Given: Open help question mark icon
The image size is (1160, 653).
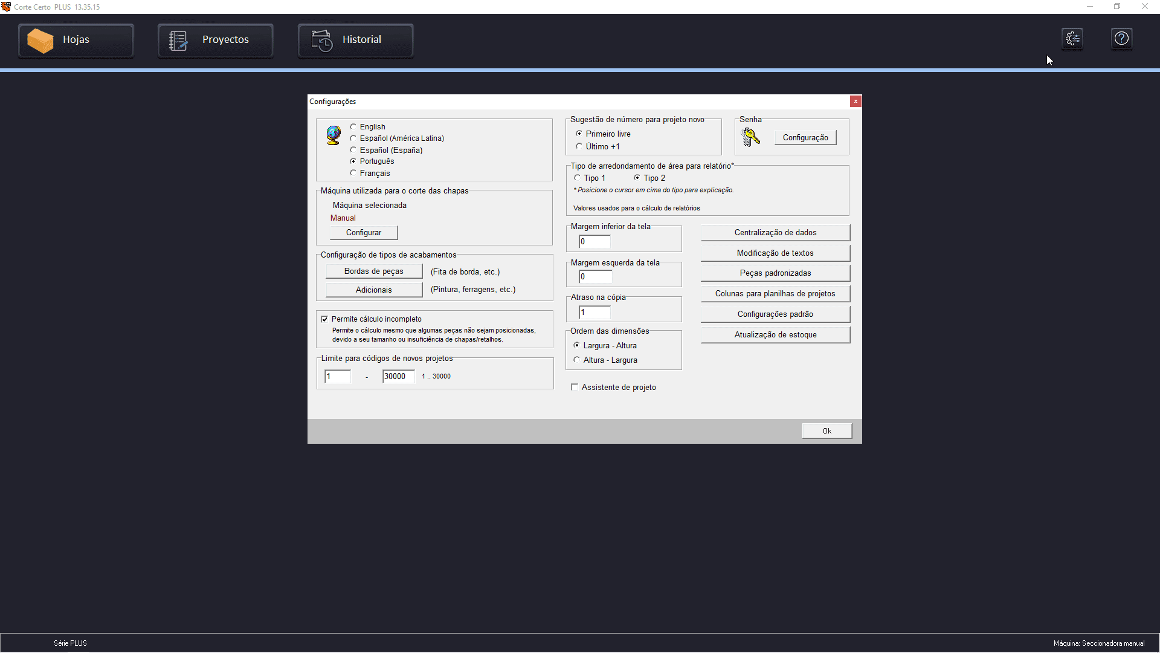Looking at the screenshot, I should tap(1121, 39).
